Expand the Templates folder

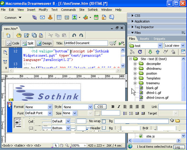pyautogui.click(x=135, y=78)
